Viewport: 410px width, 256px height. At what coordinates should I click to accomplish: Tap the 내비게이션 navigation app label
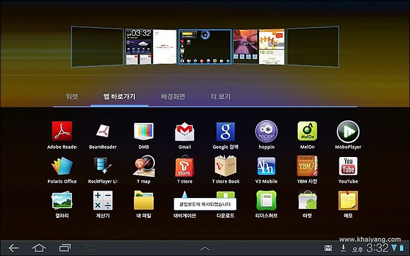184,216
